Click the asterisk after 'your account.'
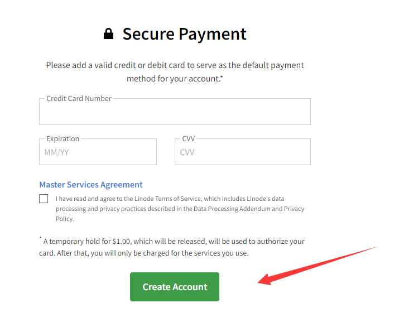Viewport: 404px width, 322px height. [222, 76]
